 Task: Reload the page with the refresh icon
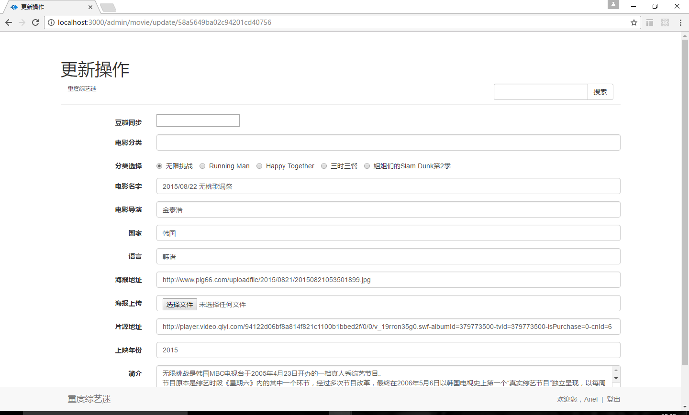tap(35, 22)
